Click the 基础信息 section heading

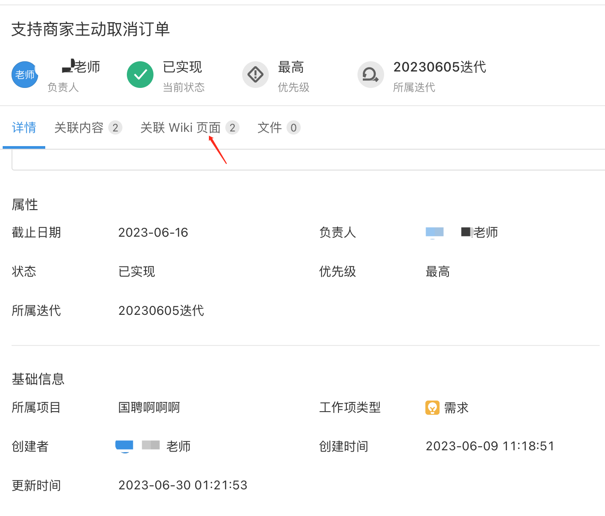(38, 379)
